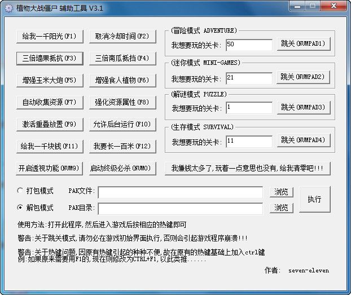Viewport: 351px width, 295px height.
Task: Click 取消冷却时间 (F2) button
Action: [x=122, y=36]
